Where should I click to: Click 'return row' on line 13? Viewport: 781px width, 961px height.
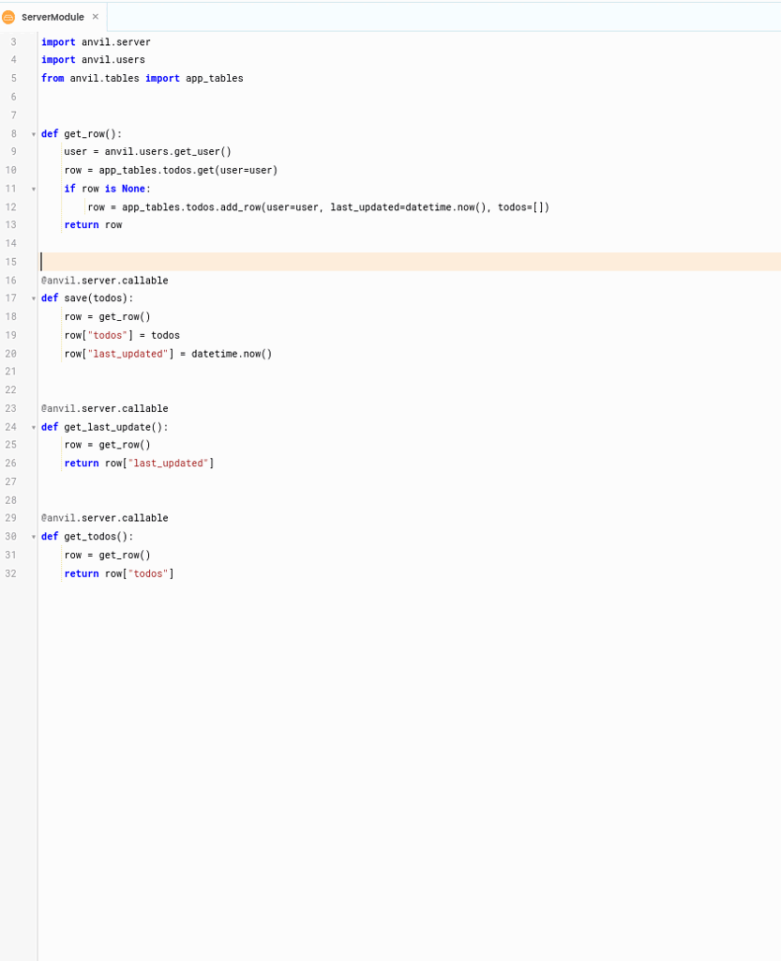pos(93,225)
